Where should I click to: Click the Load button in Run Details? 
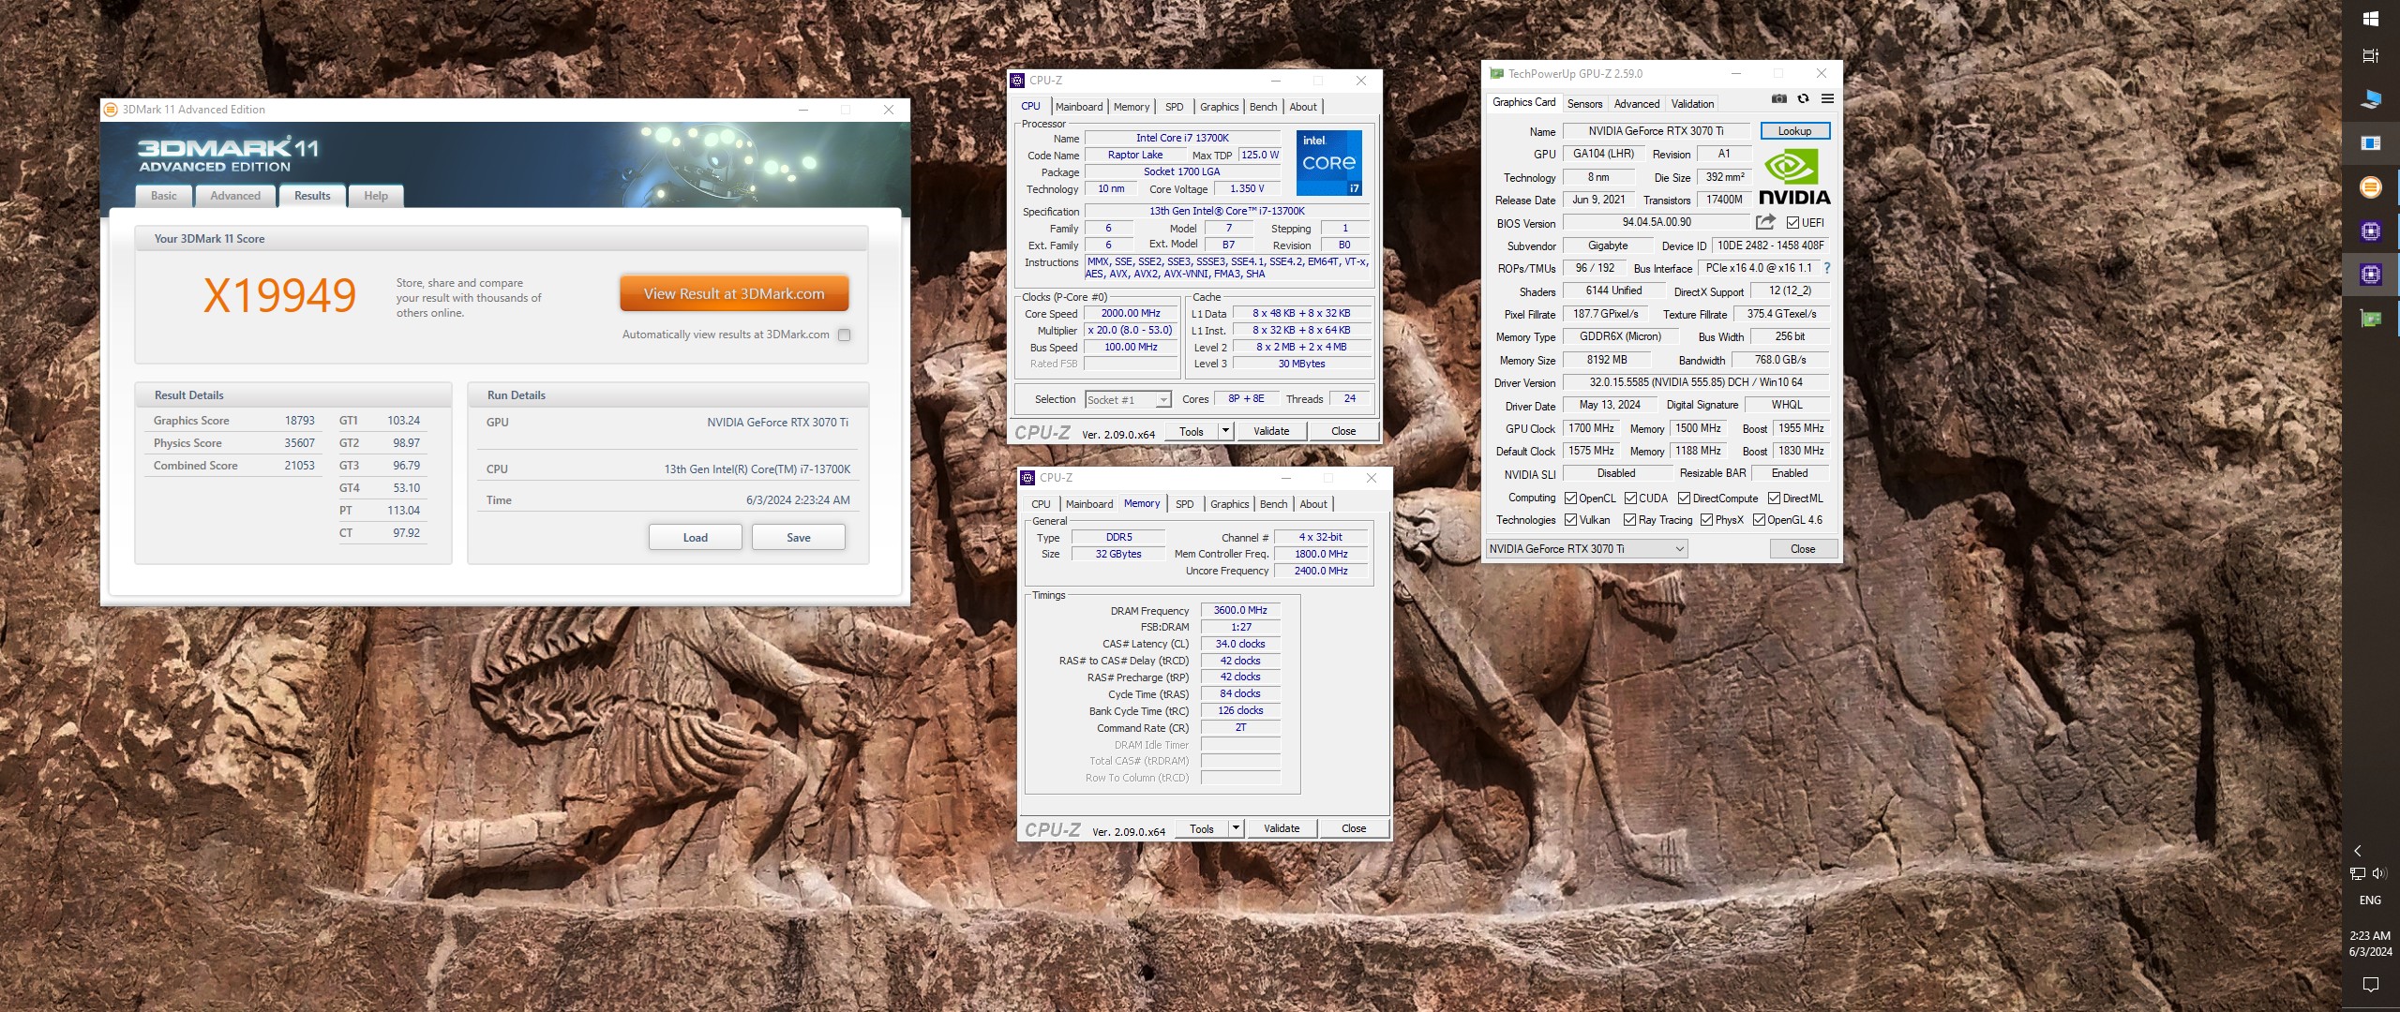click(x=696, y=538)
